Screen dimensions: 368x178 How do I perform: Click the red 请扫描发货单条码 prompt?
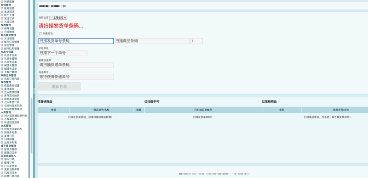point(61,26)
